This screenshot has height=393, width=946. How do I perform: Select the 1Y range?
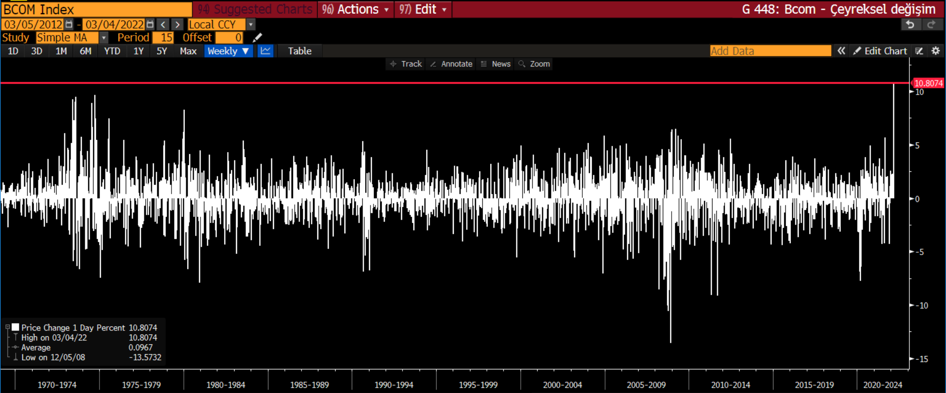(x=138, y=51)
